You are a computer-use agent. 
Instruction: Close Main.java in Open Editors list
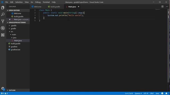(10, 20)
